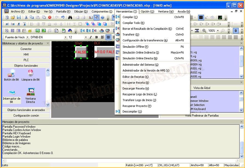Open the PLC library section

pos(26,60)
